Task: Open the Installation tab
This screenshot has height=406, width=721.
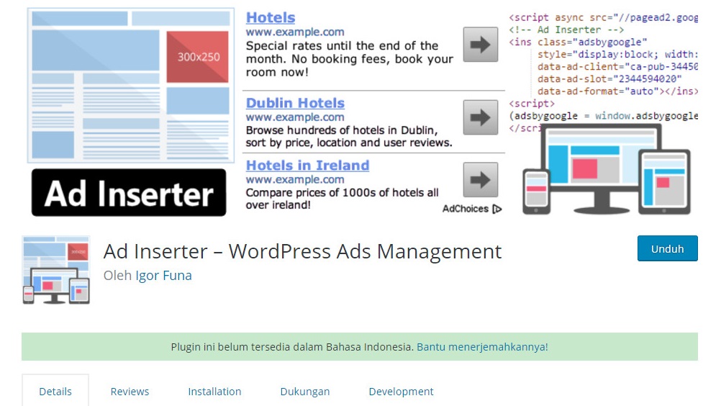Action: [214, 392]
